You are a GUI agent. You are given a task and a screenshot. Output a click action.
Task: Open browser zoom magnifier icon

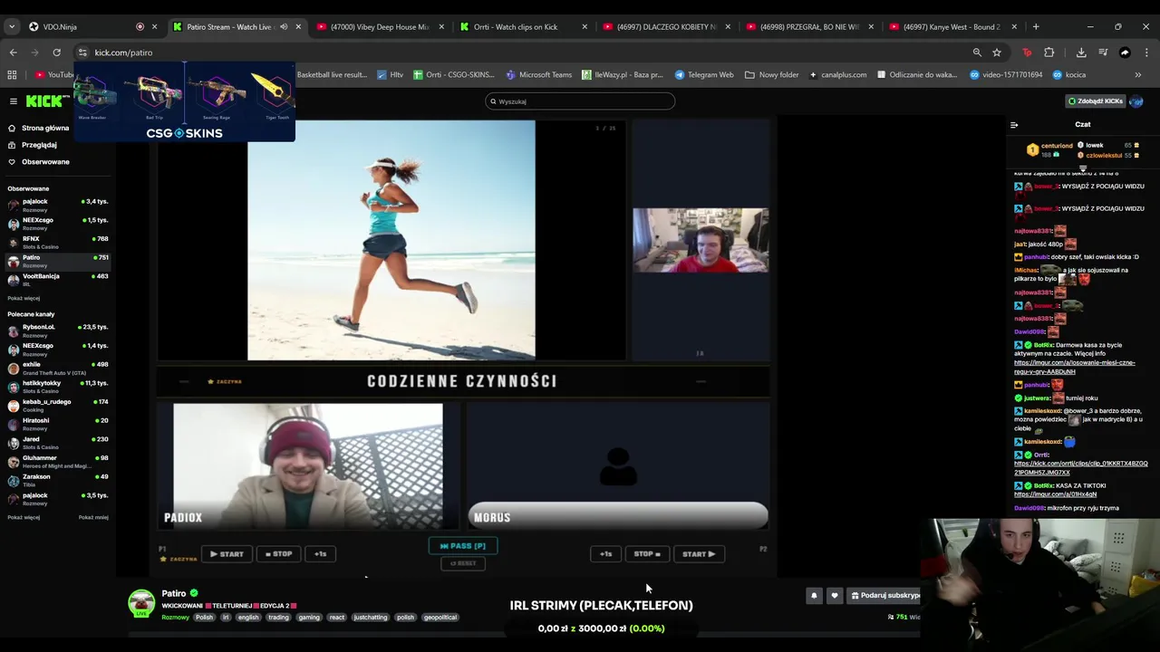tap(977, 53)
